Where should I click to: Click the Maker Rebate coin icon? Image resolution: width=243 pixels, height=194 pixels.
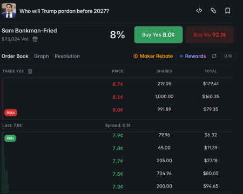tap(136, 56)
